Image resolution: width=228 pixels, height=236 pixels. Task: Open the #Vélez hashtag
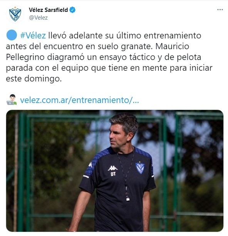click(x=33, y=35)
